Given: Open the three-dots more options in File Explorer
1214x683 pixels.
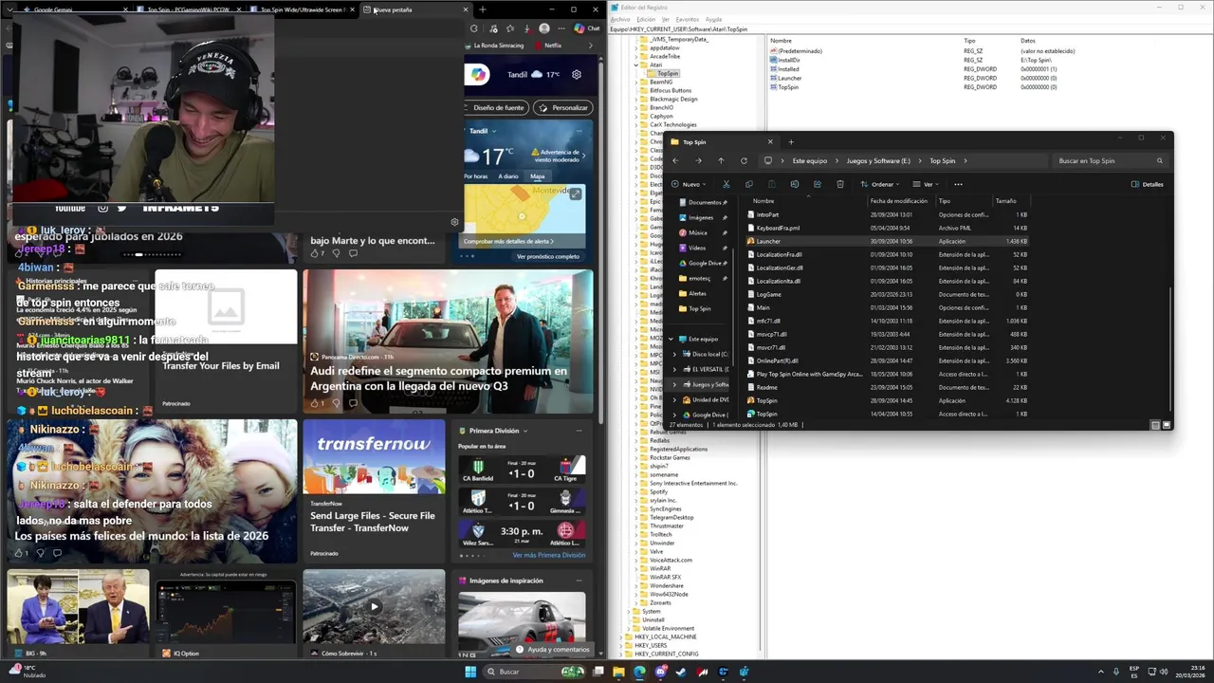Looking at the screenshot, I should click(x=958, y=184).
